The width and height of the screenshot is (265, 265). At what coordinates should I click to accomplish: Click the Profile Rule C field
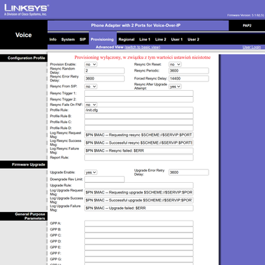point(139,122)
